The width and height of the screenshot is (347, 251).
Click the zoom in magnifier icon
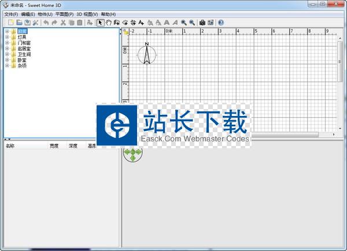(x=184, y=23)
